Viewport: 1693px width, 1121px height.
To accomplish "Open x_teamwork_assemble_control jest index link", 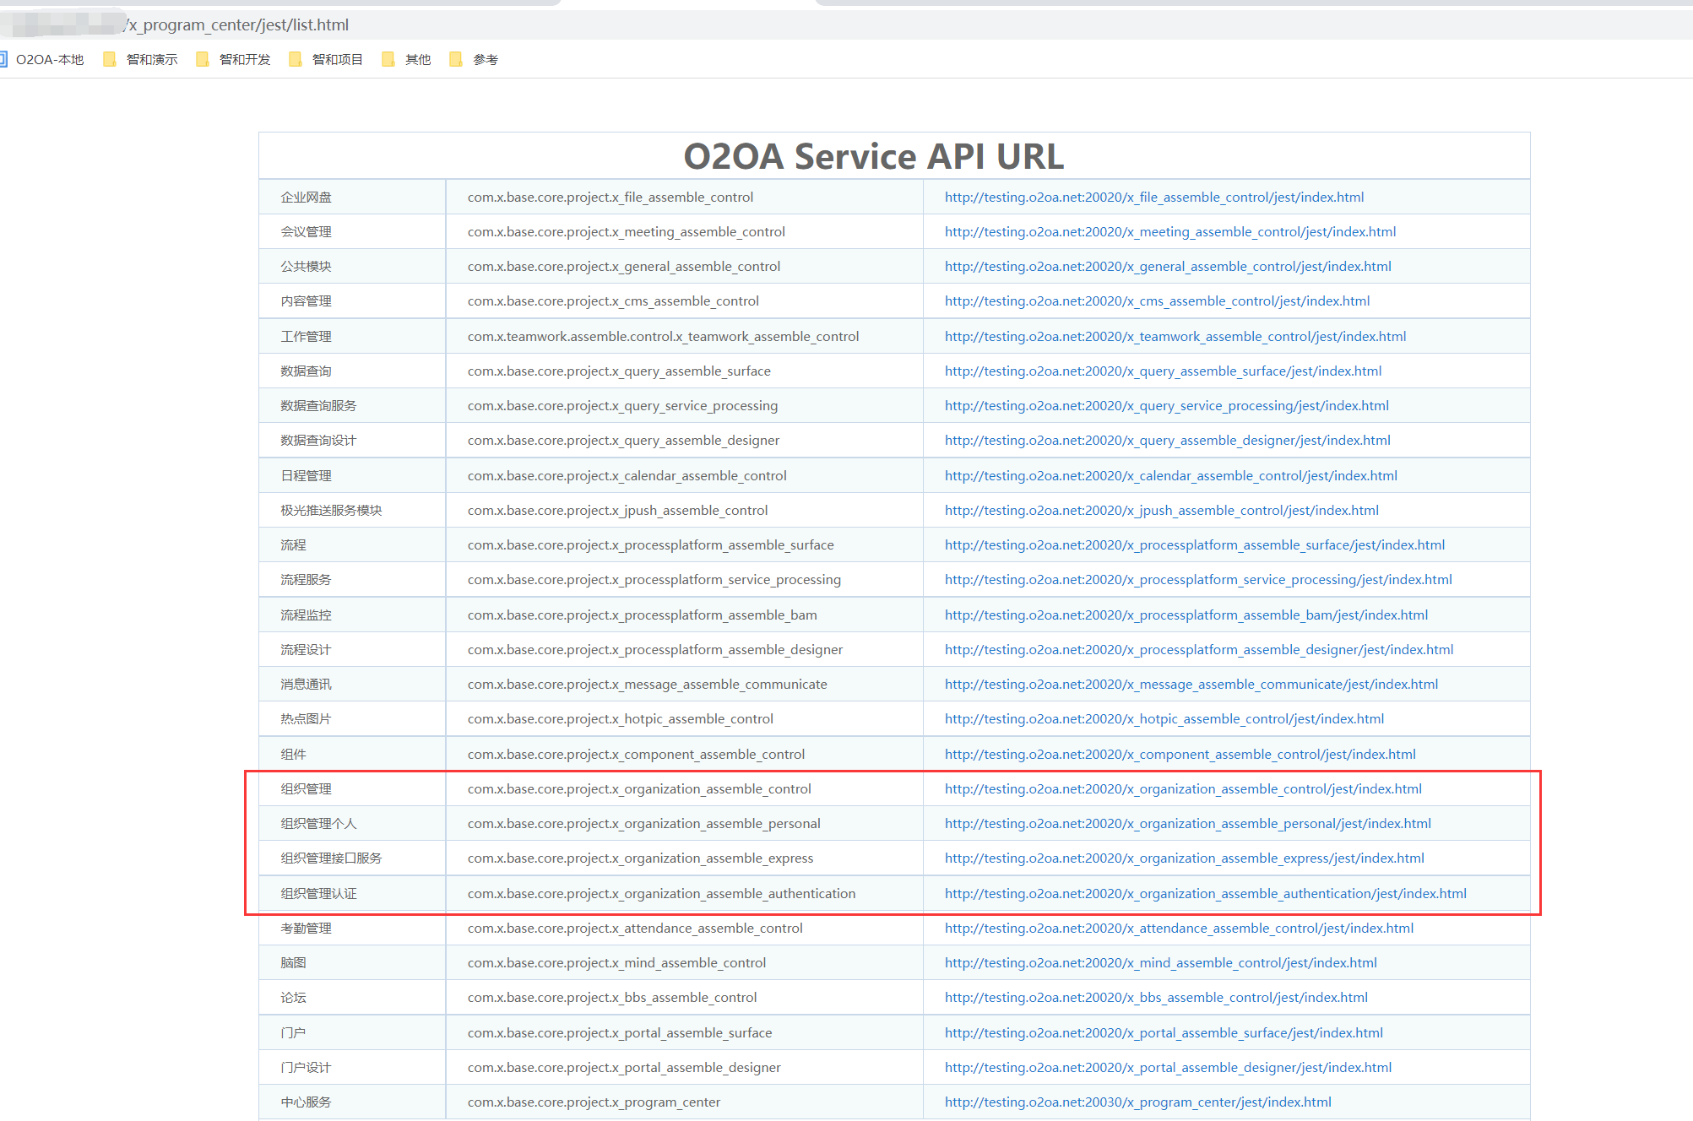I will (x=1175, y=337).
